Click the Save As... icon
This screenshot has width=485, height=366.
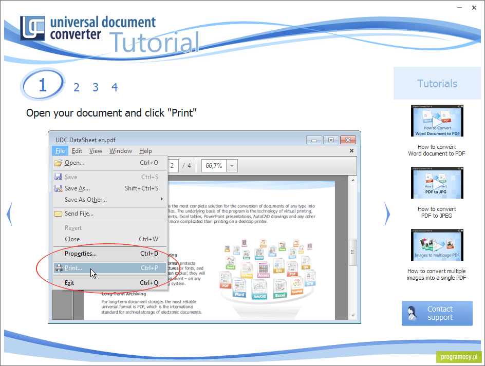(x=58, y=188)
